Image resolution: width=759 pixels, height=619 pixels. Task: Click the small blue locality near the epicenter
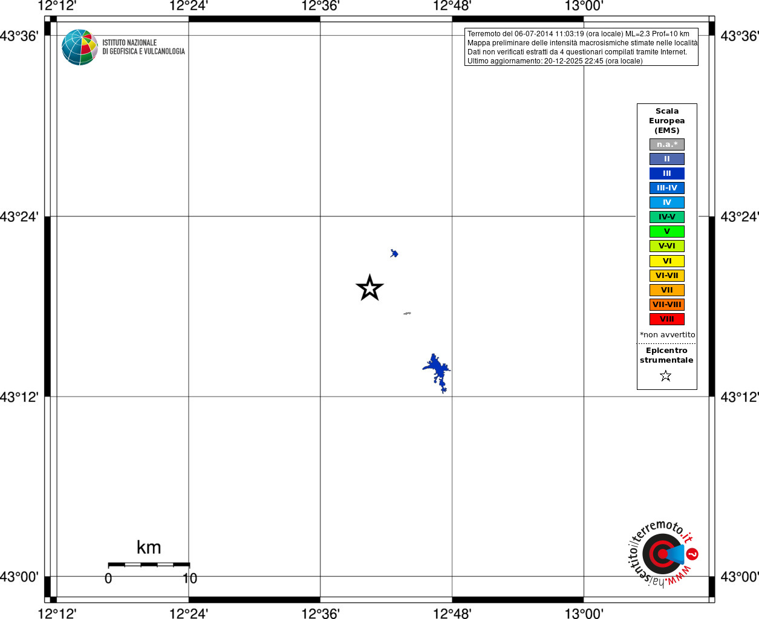click(394, 253)
